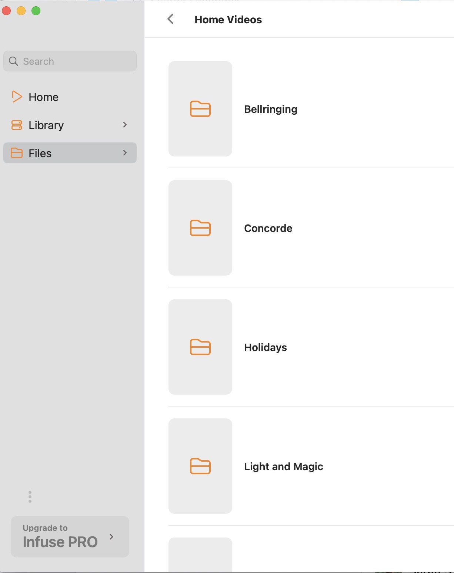Click the Search field in the sidebar
454x573 pixels.
(x=70, y=61)
